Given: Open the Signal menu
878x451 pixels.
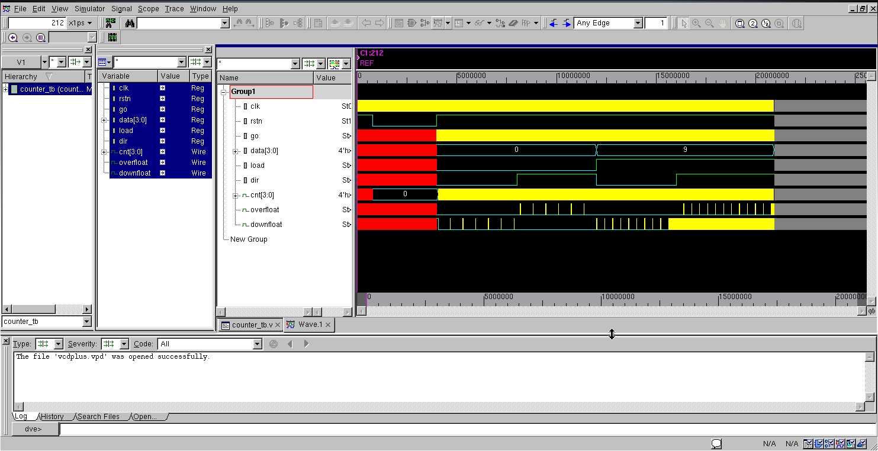Looking at the screenshot, I should tap(121, 9).
